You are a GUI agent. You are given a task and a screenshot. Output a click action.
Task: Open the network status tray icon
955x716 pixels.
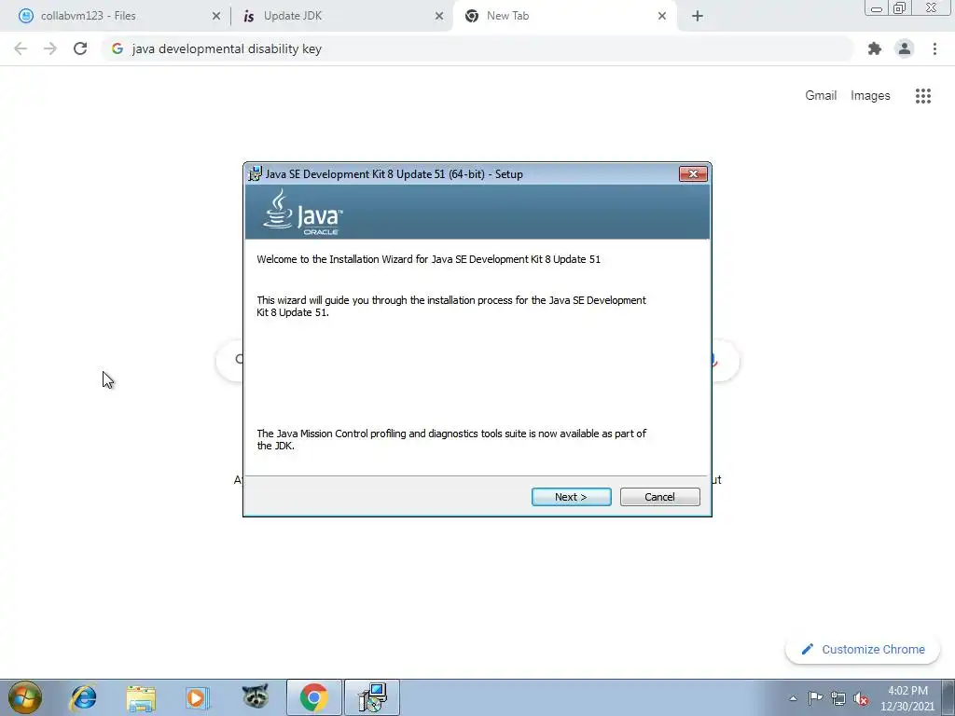point(838,698)
